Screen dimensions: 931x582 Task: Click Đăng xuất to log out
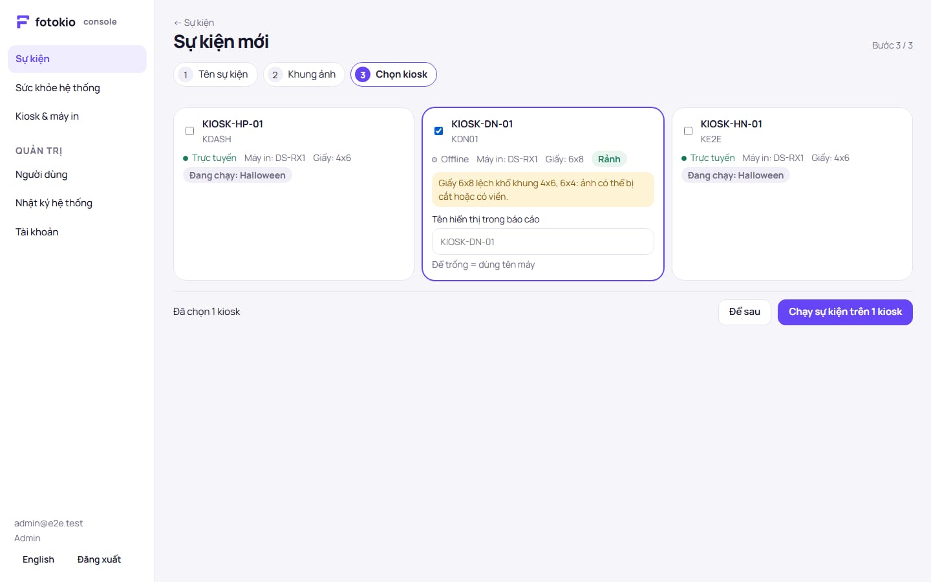click(99, 560)
